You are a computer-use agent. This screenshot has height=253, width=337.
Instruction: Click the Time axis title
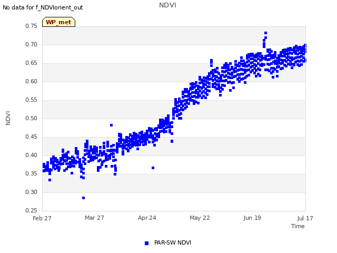pyautogui.click(x=298, y=226)
